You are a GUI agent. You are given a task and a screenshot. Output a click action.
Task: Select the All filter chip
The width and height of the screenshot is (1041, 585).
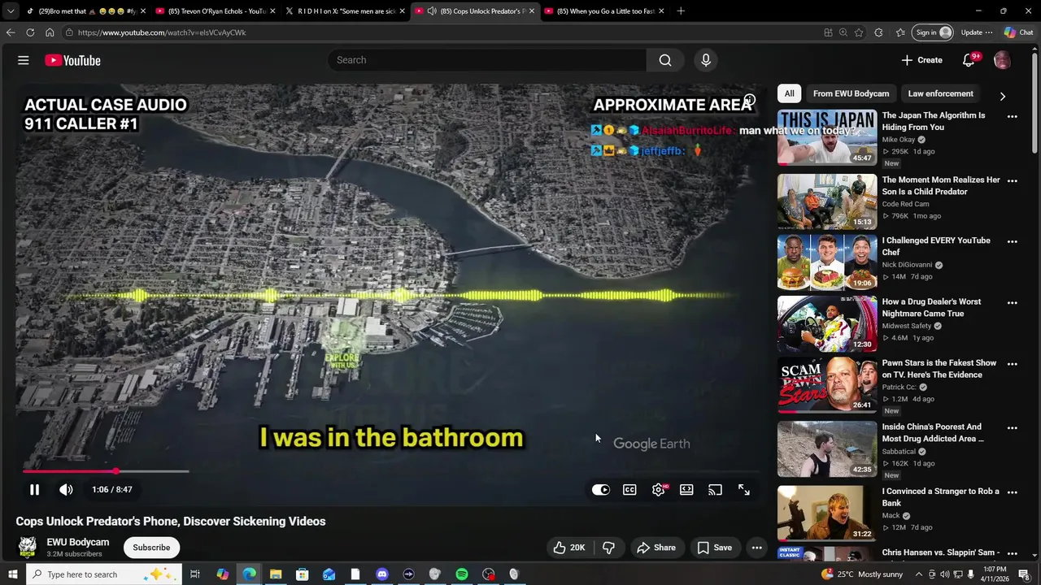point(789,93)
